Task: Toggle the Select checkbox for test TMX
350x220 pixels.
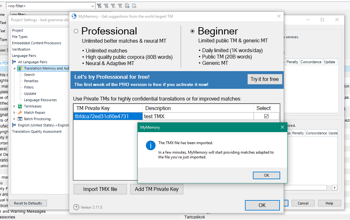Action: (266, 116)
